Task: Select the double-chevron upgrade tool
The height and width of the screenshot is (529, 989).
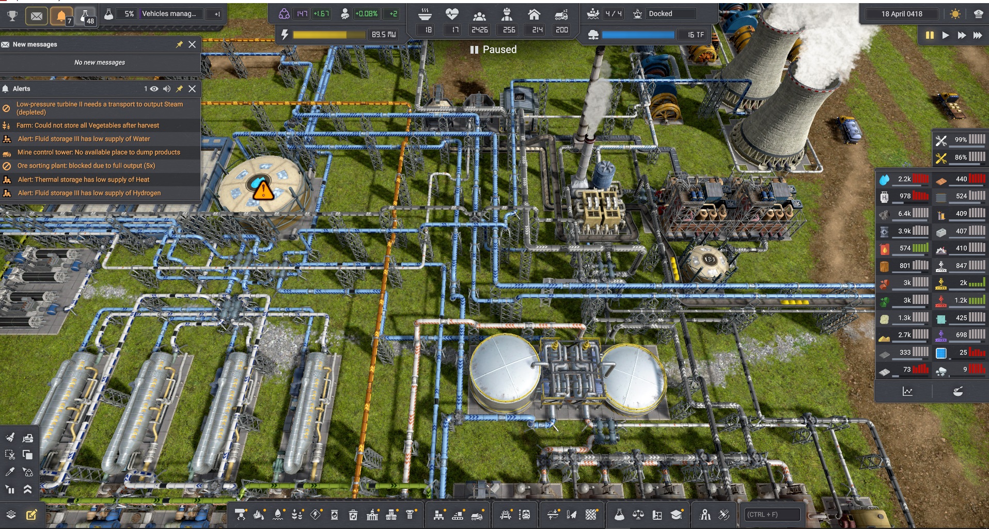Action: [27, 489]
